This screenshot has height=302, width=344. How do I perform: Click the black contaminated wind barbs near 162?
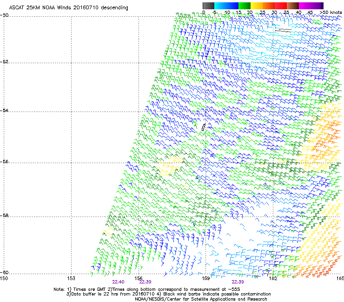pyautogui.click(x=283, y=31)
